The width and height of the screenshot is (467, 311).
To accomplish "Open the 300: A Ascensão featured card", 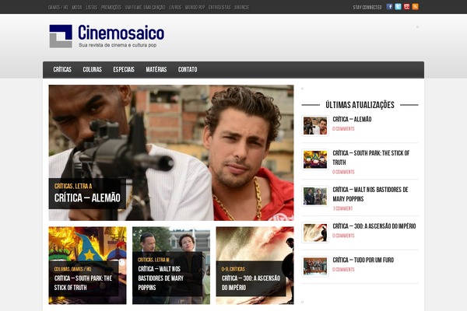I will tap(255, 265).
